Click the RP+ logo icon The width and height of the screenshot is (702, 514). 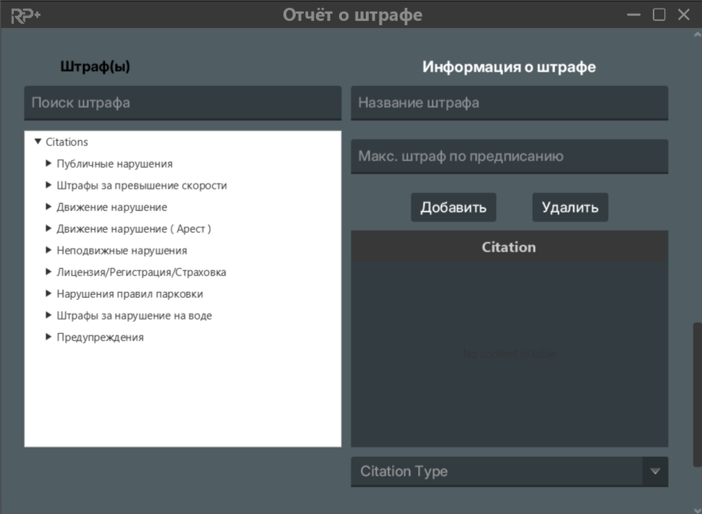[25, 14]
